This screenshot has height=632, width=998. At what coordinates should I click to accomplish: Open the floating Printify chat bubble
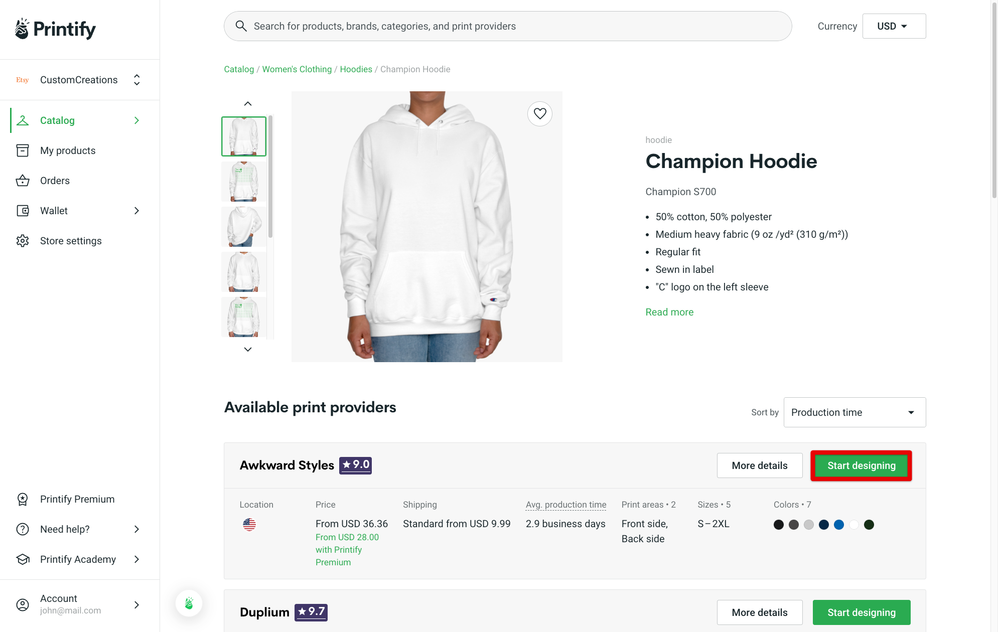189,603
